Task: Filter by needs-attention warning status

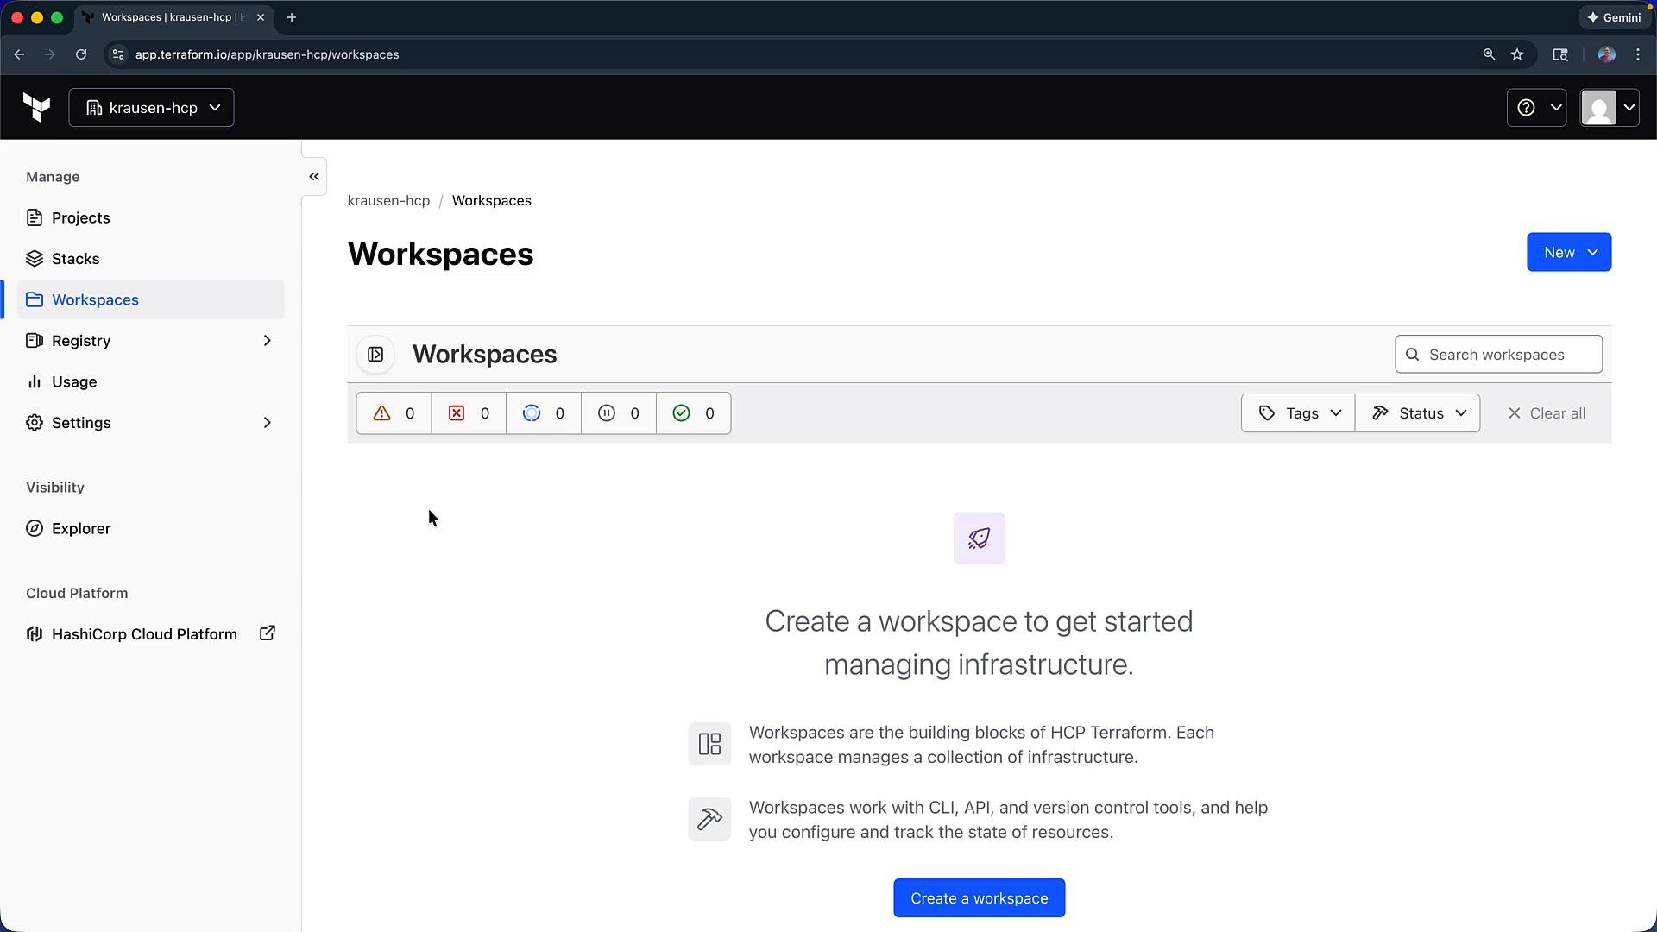Action: pos(394,413)
